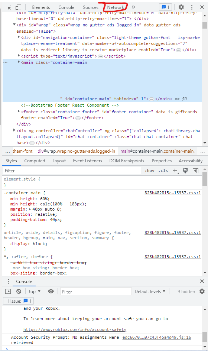
Task: Open the customize DevTools three-dot menu
Action: pos(192,7)
